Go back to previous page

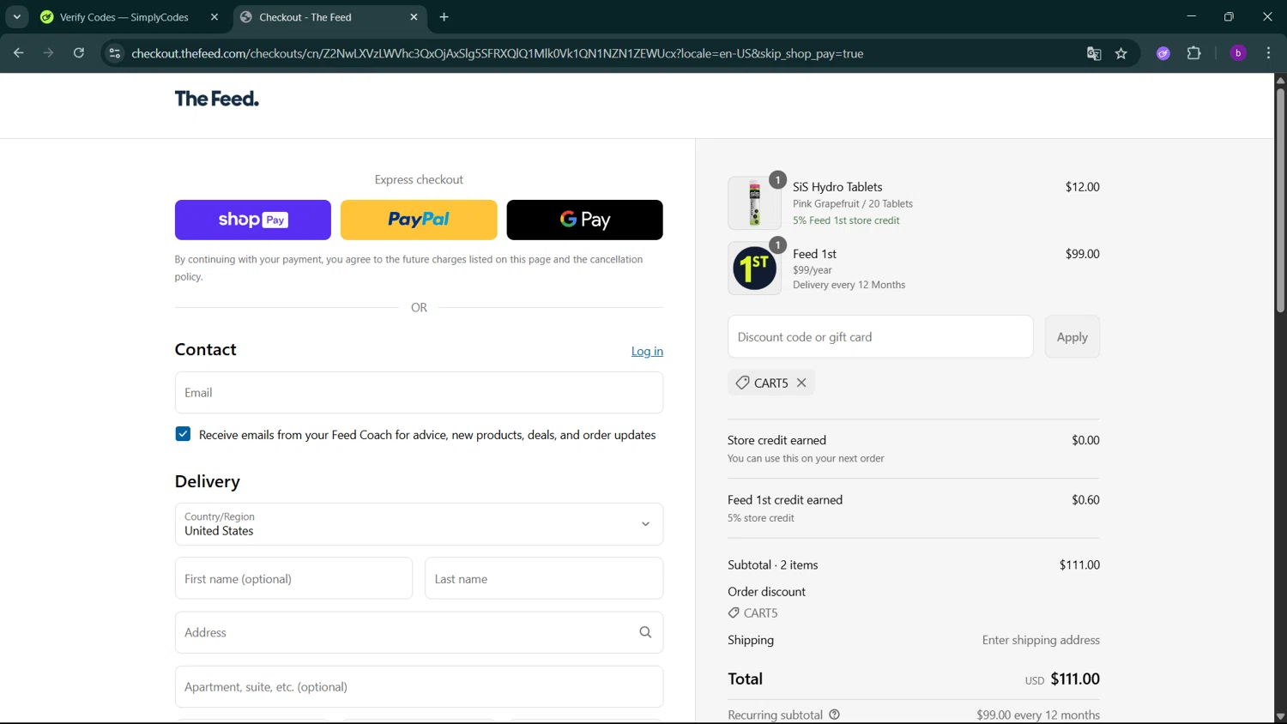[x=18, y=53]
